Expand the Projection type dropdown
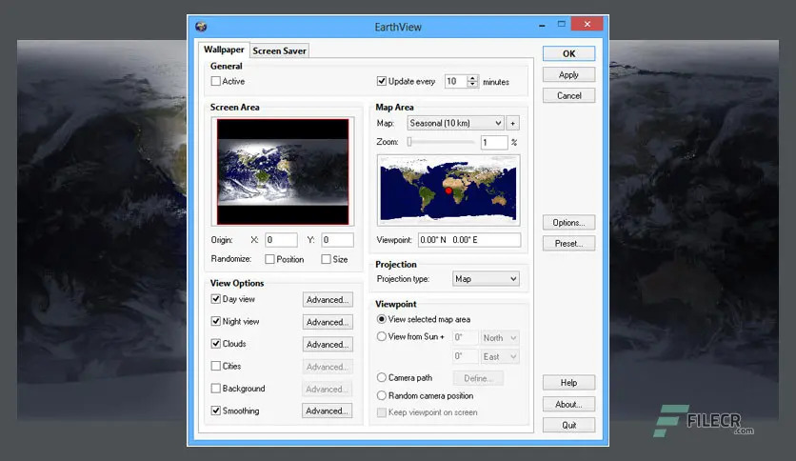Screen dimensions: 796x461 (486, 279)
